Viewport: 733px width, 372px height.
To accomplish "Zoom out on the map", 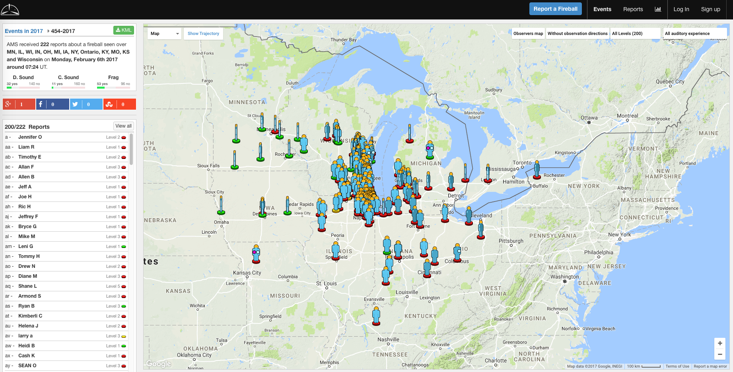I will pyautogui.click(x=720, y=354).
